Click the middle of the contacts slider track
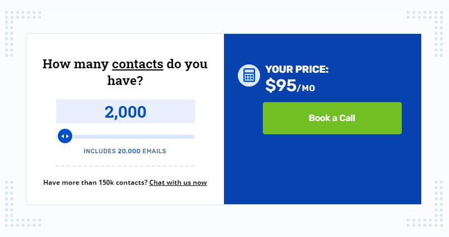The width and height of the screenshot is (449, 237). (x=125, y=137)
